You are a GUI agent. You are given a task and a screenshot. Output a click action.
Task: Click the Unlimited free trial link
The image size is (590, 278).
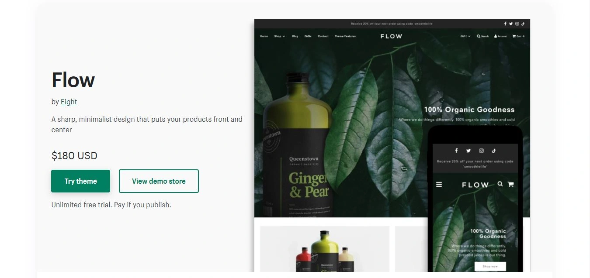pyautogui.click(x=81, y=205)
